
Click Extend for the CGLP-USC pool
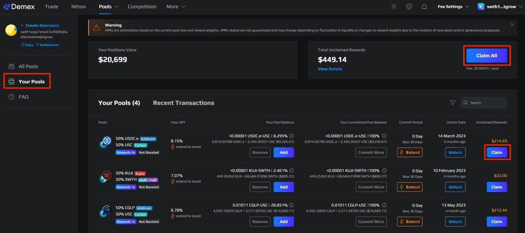coord(410,222)
